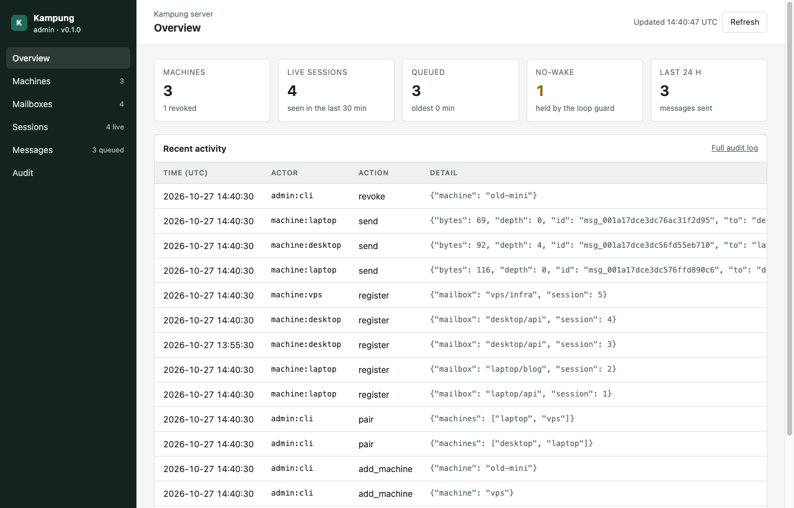The width and height of the screenshot is (794, 508).
Task: Click the Live Sessions stat card
Action: [x=336, y=90]
